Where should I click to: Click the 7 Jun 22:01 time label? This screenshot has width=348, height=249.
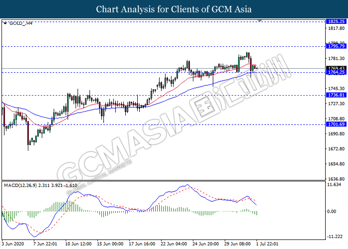45,244
